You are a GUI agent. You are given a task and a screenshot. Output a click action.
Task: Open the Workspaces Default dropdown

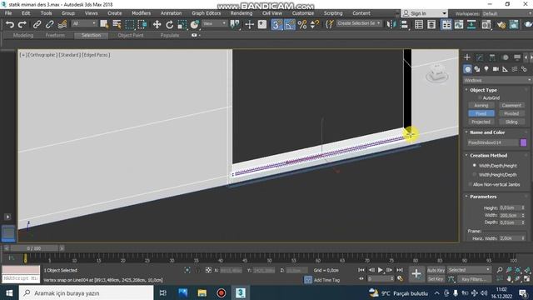[506, 13]
